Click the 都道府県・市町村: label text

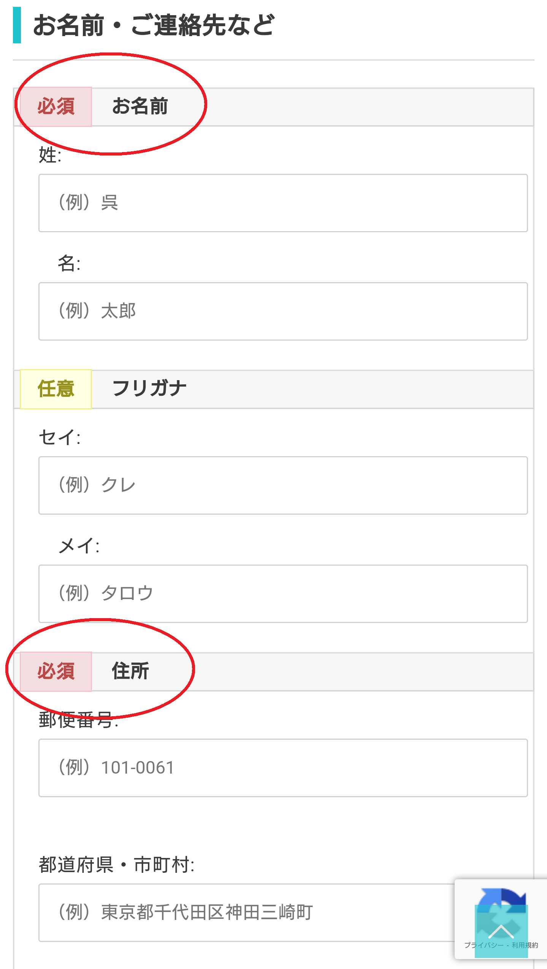coord(117,865)
